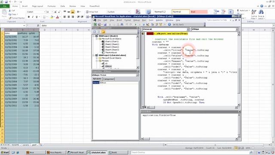Screen dimensions: 275x155
Task: Select the params sheet tab
Action: pyautogui.click(x=26, y=145)
